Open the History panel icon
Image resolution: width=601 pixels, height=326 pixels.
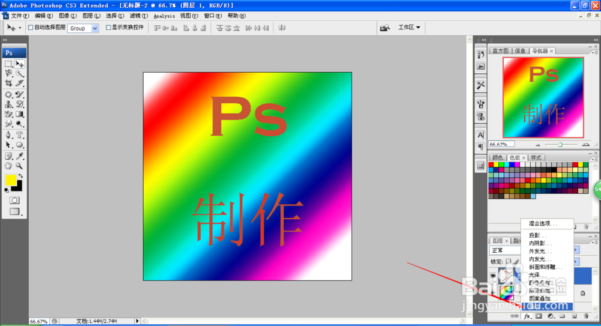(481, 55)
